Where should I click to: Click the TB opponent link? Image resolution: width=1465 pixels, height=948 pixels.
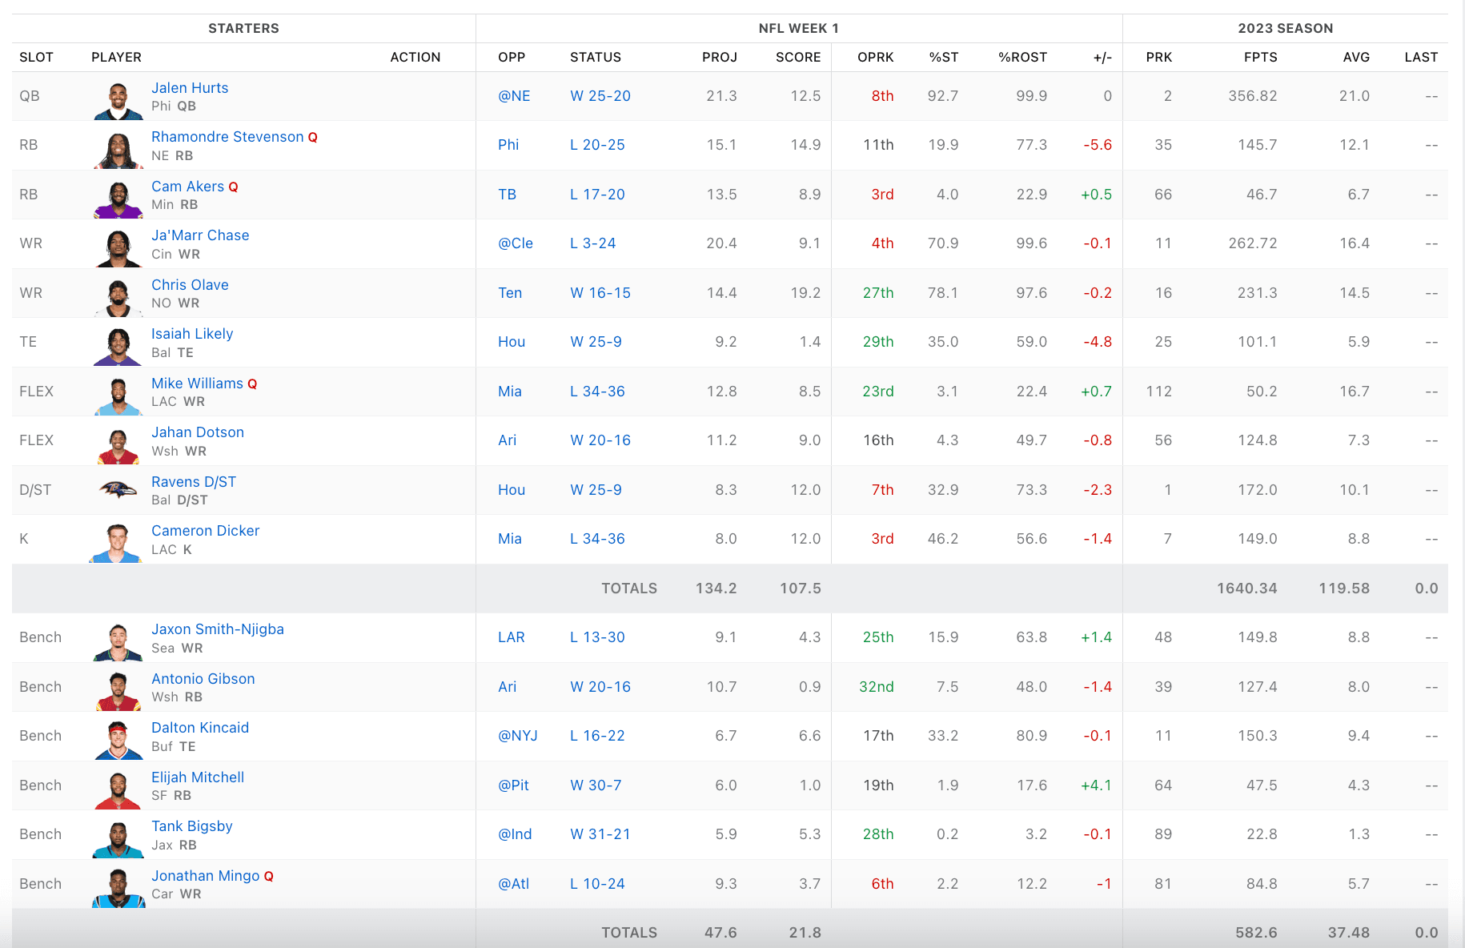(507, 195)
